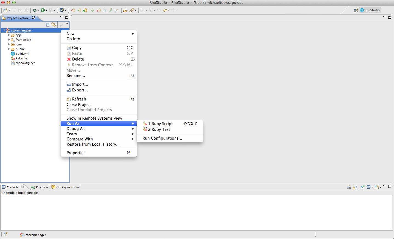
Task: Expand the icon folder
Action: (9, 44)
